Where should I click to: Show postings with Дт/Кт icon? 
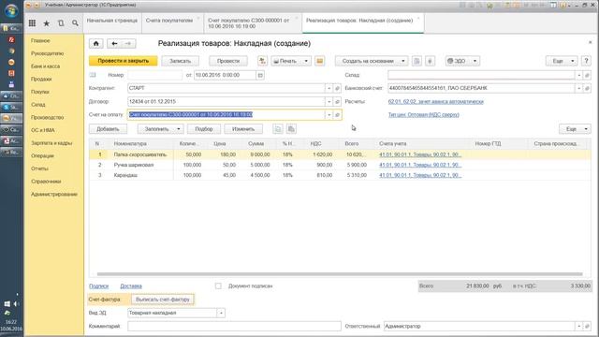(262, 61)
